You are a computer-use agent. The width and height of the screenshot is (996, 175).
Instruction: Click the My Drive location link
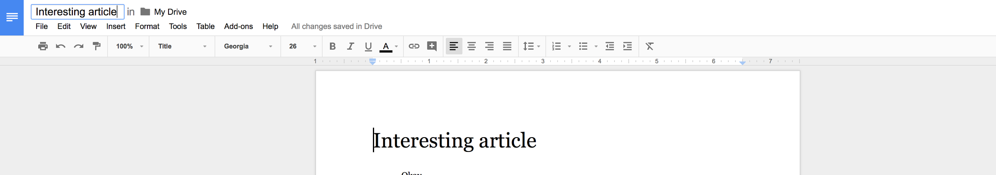[x=170, y=12]
